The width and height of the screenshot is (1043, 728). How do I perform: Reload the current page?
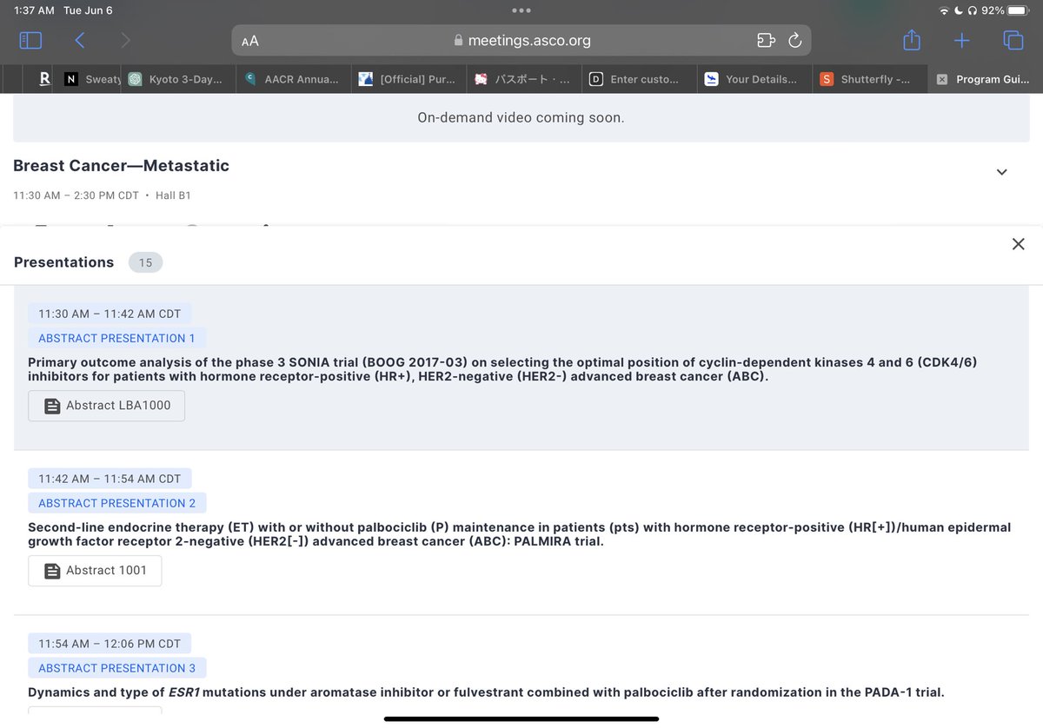pyautogui.click(x=794, y=40)
